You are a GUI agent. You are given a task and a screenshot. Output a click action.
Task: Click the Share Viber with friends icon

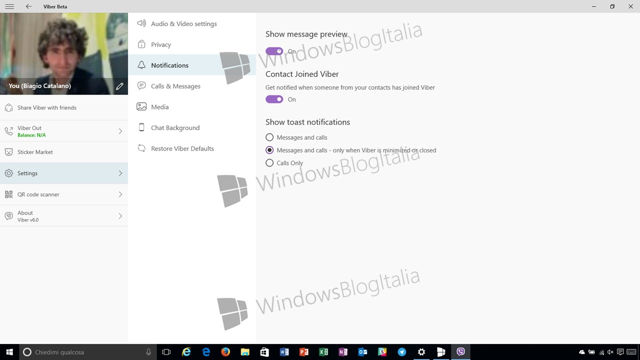coord(8,107)
